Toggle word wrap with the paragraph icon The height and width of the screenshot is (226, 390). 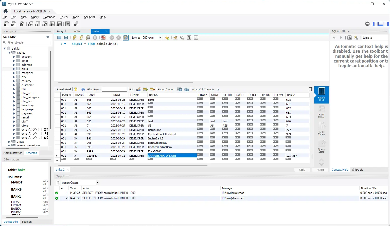pos(189,37)
